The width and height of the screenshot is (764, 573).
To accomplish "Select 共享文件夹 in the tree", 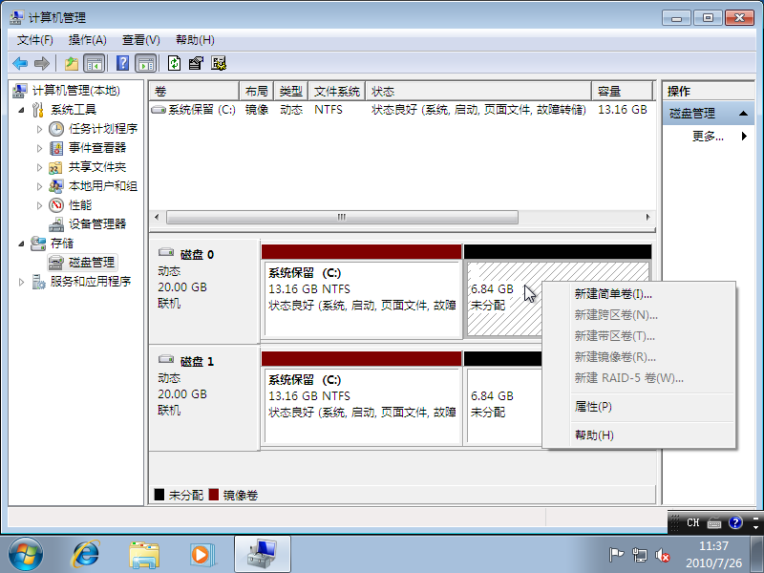I will [x=97, y=167].
